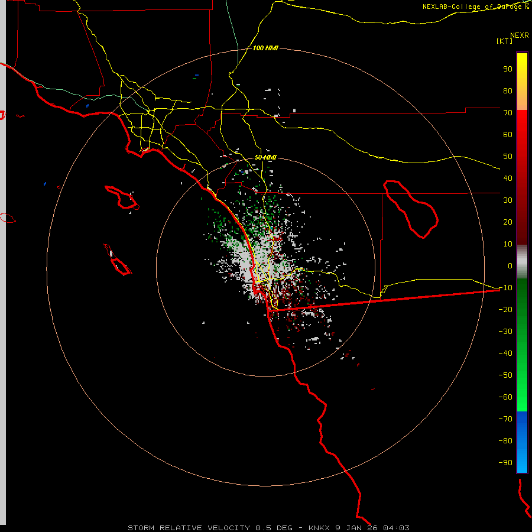Click the -30 value on velocity scale

coord(505,332)
